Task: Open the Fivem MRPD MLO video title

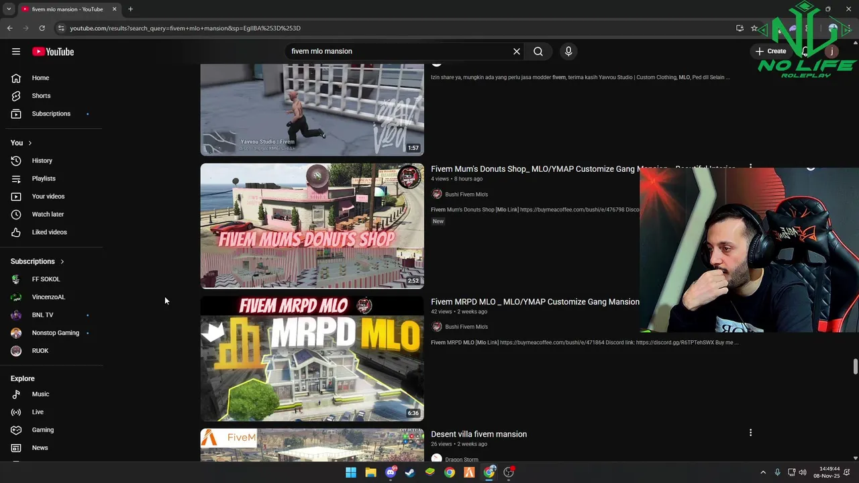Action: 535,302
